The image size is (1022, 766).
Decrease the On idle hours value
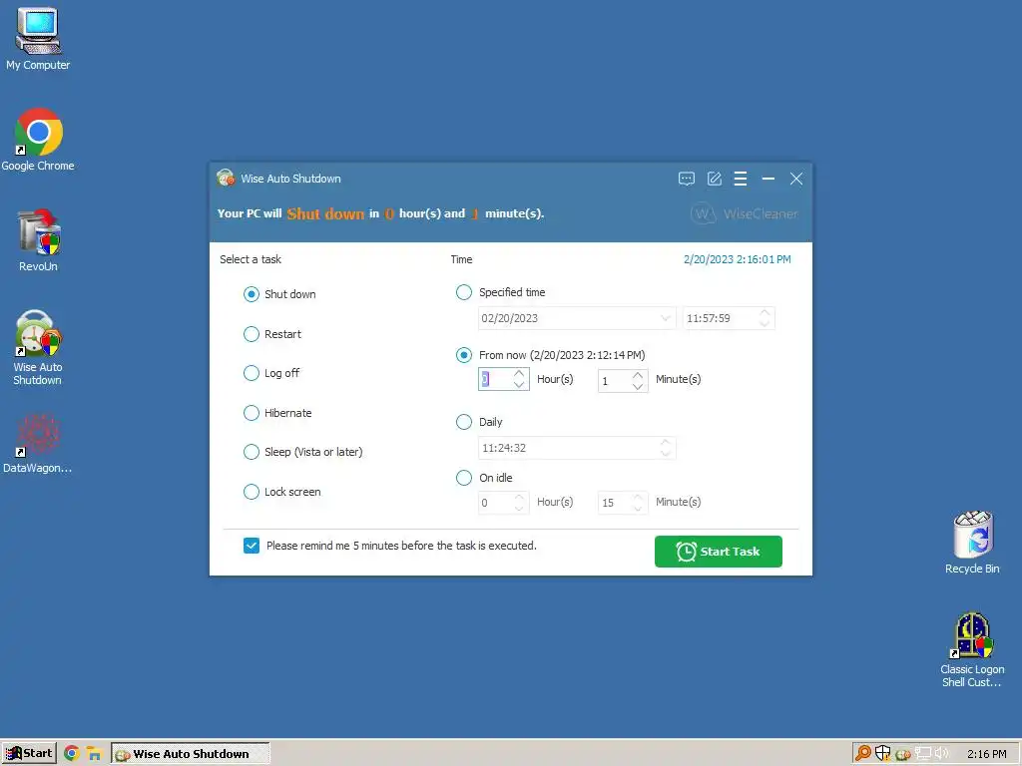click(519, 508)
